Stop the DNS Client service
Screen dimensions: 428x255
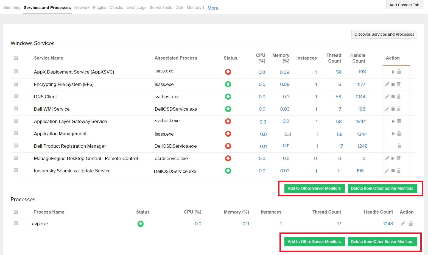click(x=393, y=97)
